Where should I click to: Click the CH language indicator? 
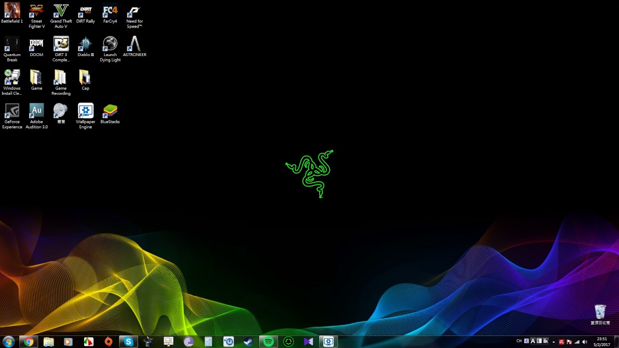click(519, 341)
